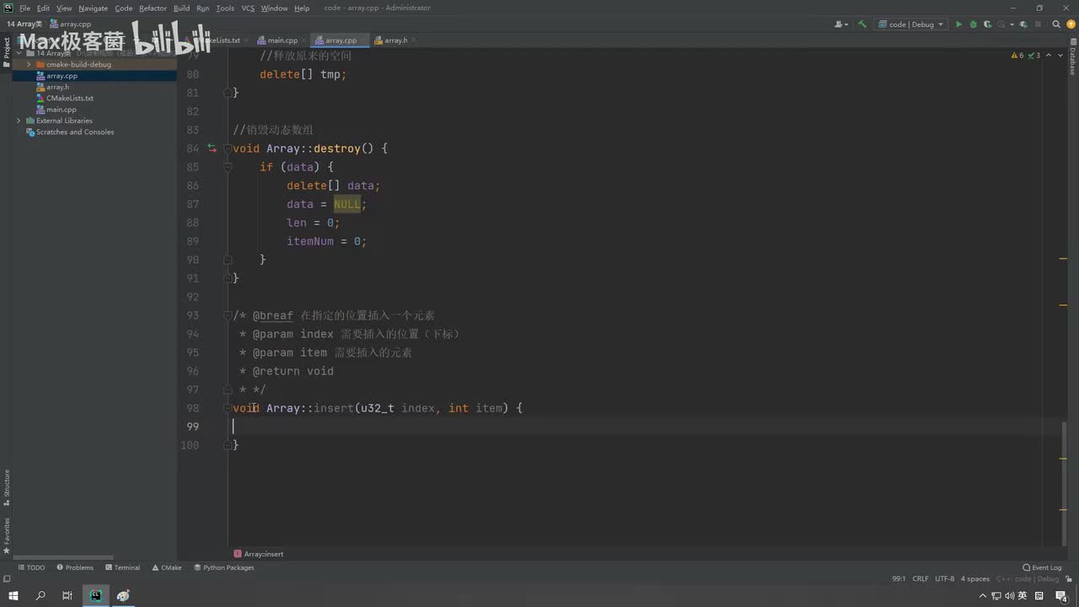
Task: Open the Refactor menu
Action: [153, 8]
